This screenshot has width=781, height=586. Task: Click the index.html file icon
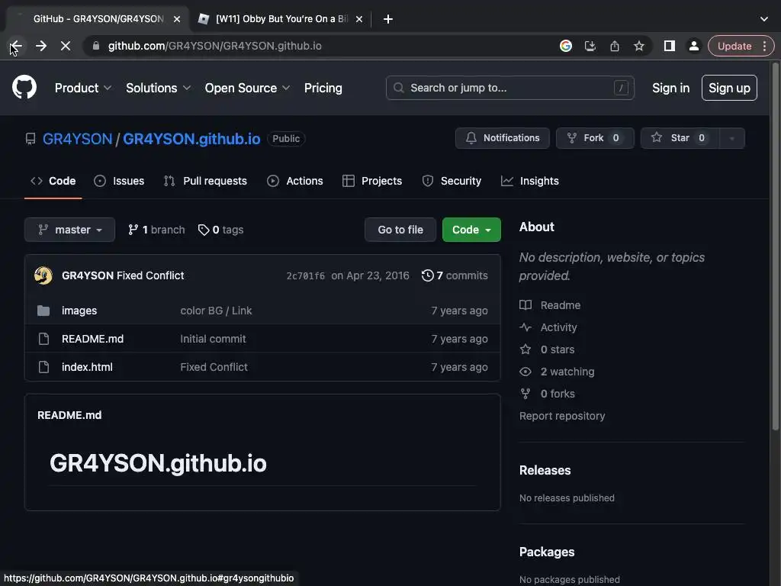[43, 367]
